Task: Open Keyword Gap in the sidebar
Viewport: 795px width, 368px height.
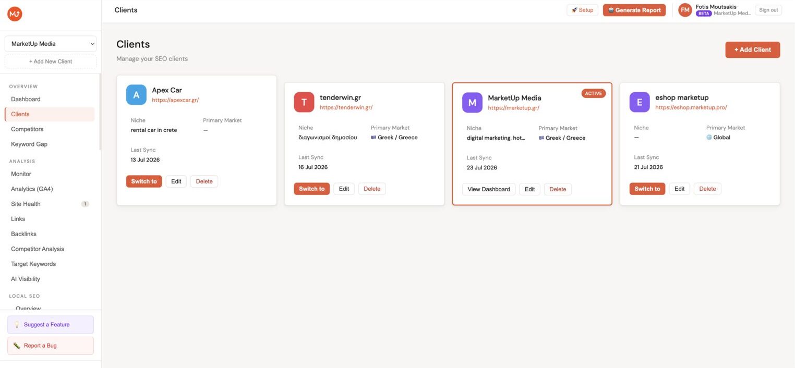Action: click(50, 144)
